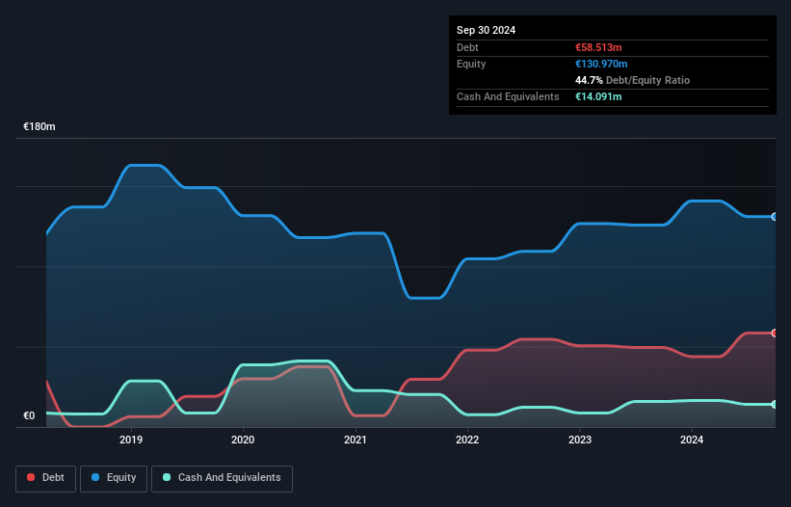Click the €14.091m cash value
The image size is (791, 507).
coord(598,96)
